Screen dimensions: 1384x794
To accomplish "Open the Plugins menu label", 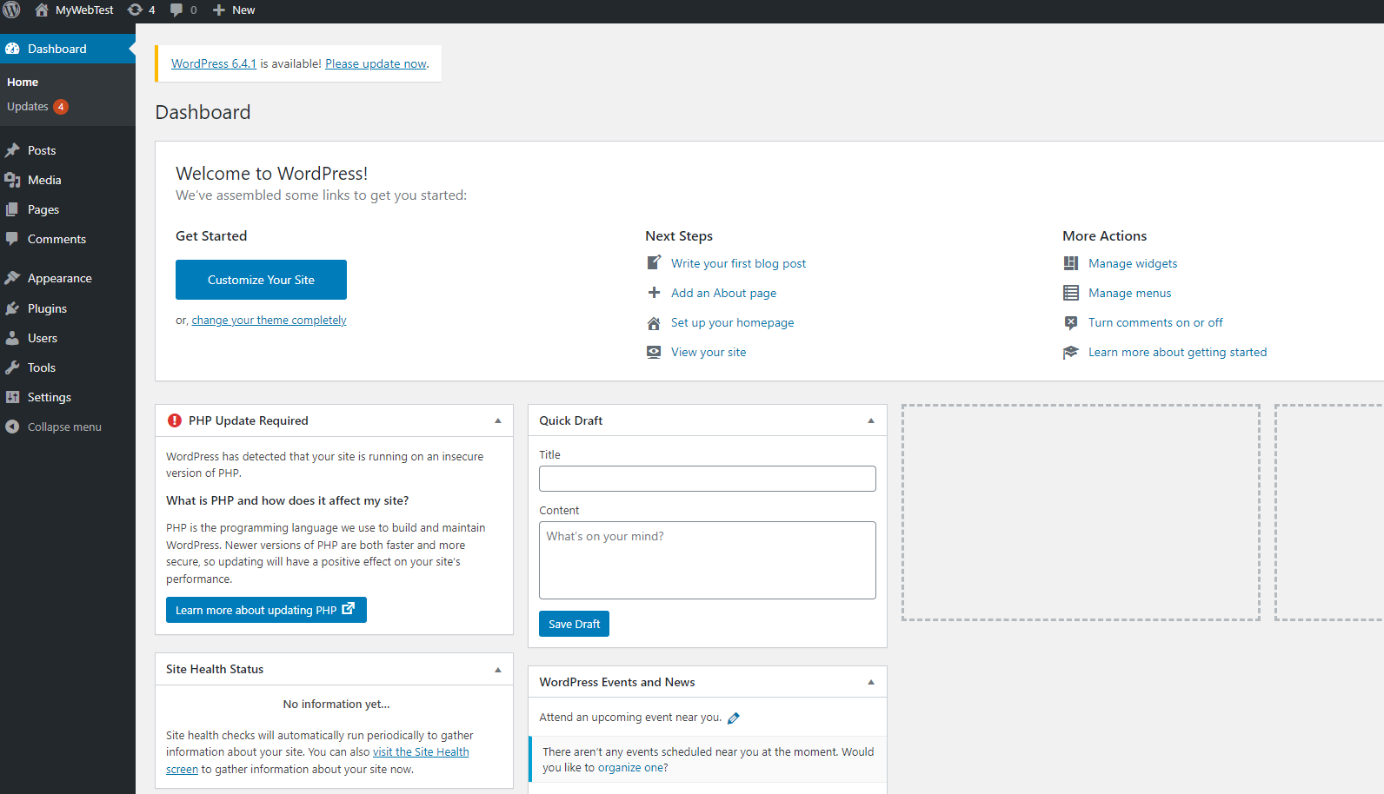I will (47, 308).
